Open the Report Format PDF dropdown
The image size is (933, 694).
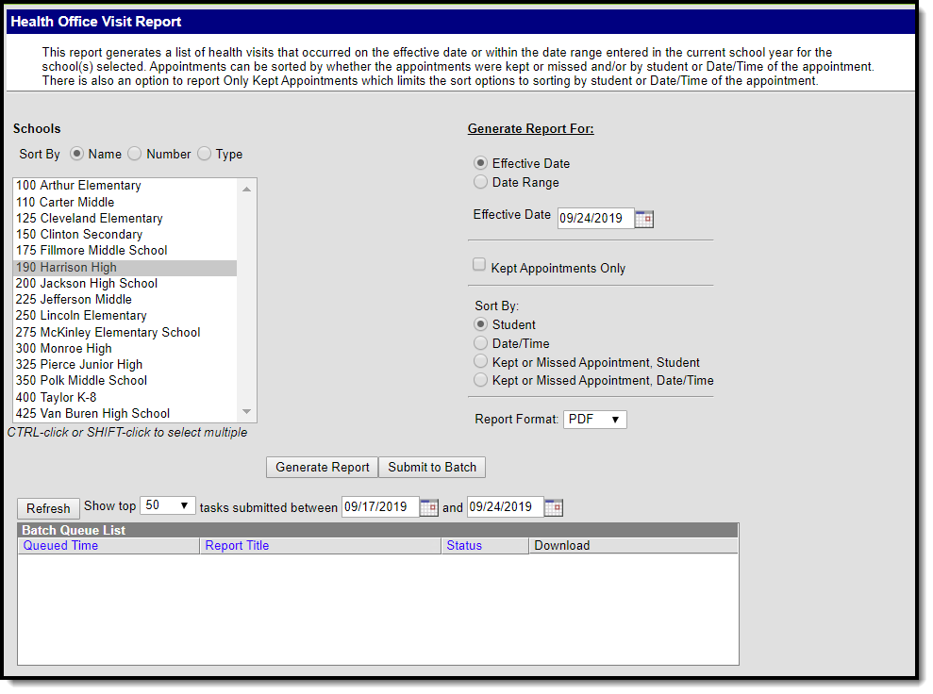coord(595,420)
